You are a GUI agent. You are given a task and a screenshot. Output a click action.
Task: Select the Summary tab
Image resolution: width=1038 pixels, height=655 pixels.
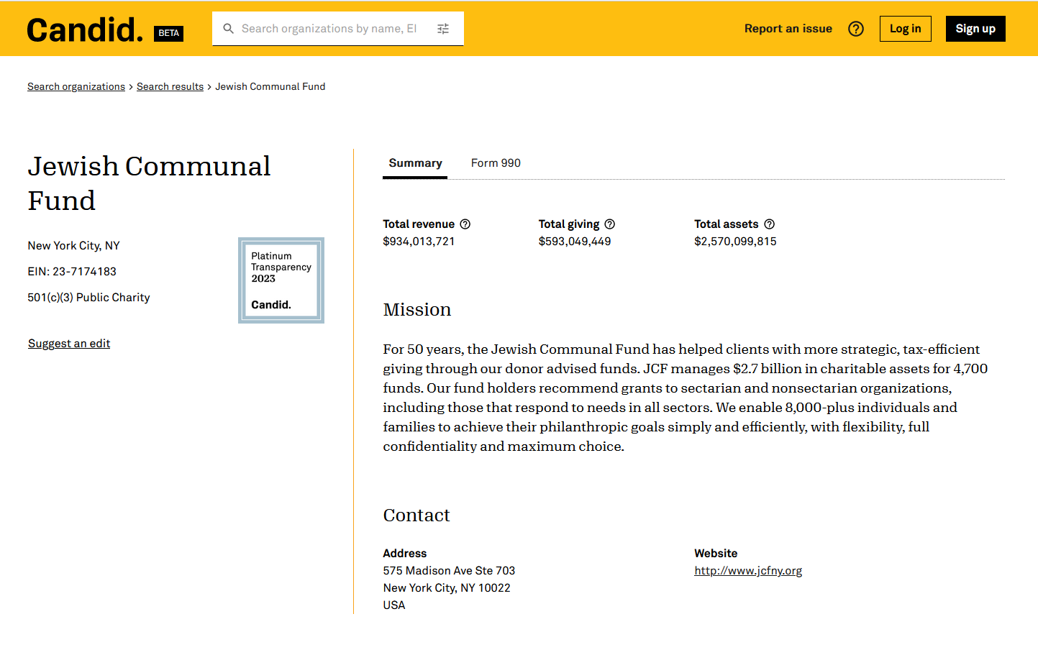pyautogui.click(x=415, y=163)
